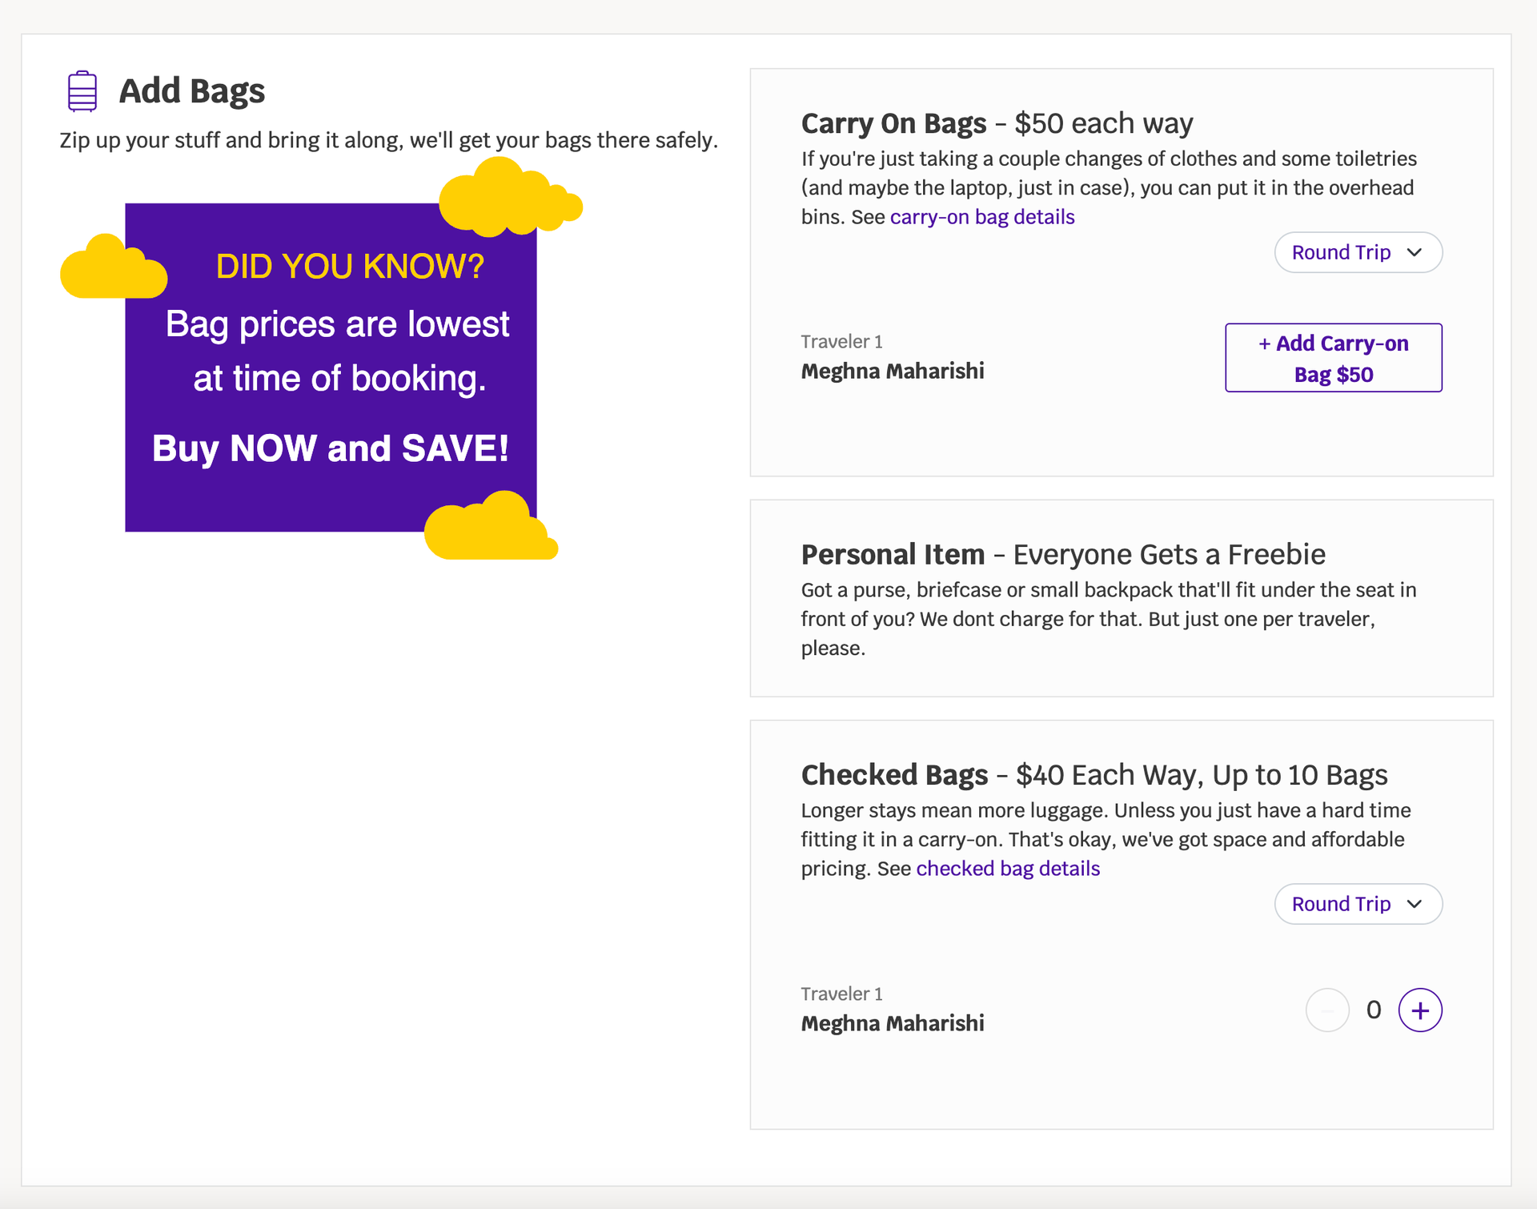This screenshot has width=1537, height=1209.
Task: Select the Add Carry-on Bag $50 button
Action: [1333, 358]
